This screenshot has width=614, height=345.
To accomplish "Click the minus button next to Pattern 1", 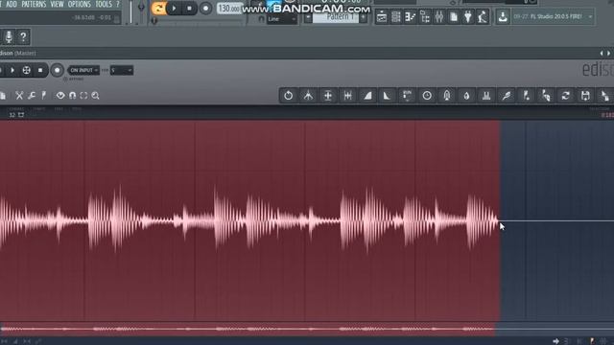I will pos(308,18).
